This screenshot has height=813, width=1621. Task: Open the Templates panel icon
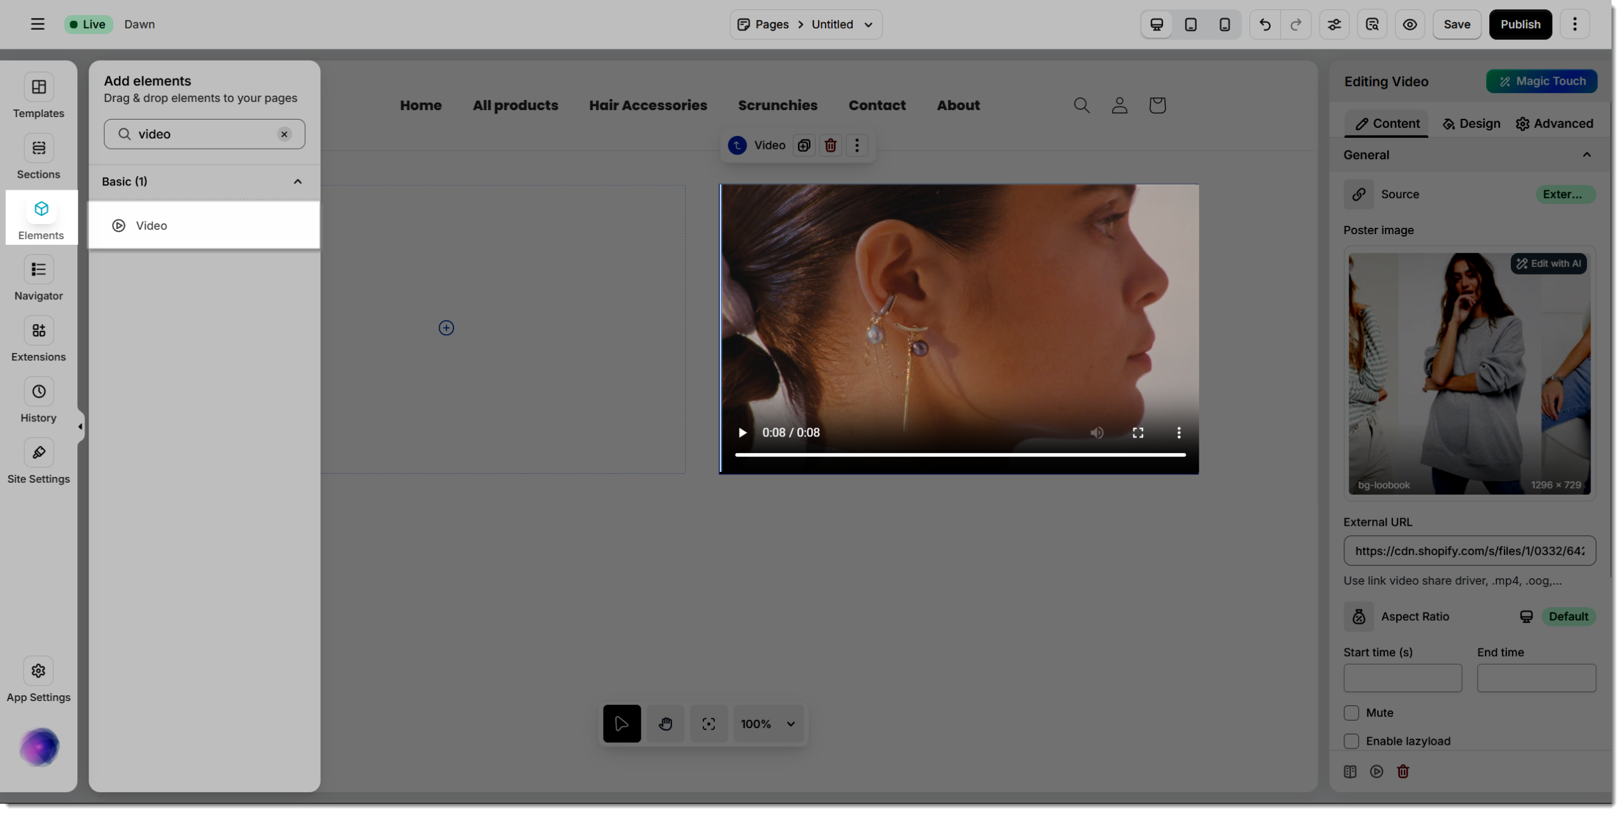click(39, 87)
